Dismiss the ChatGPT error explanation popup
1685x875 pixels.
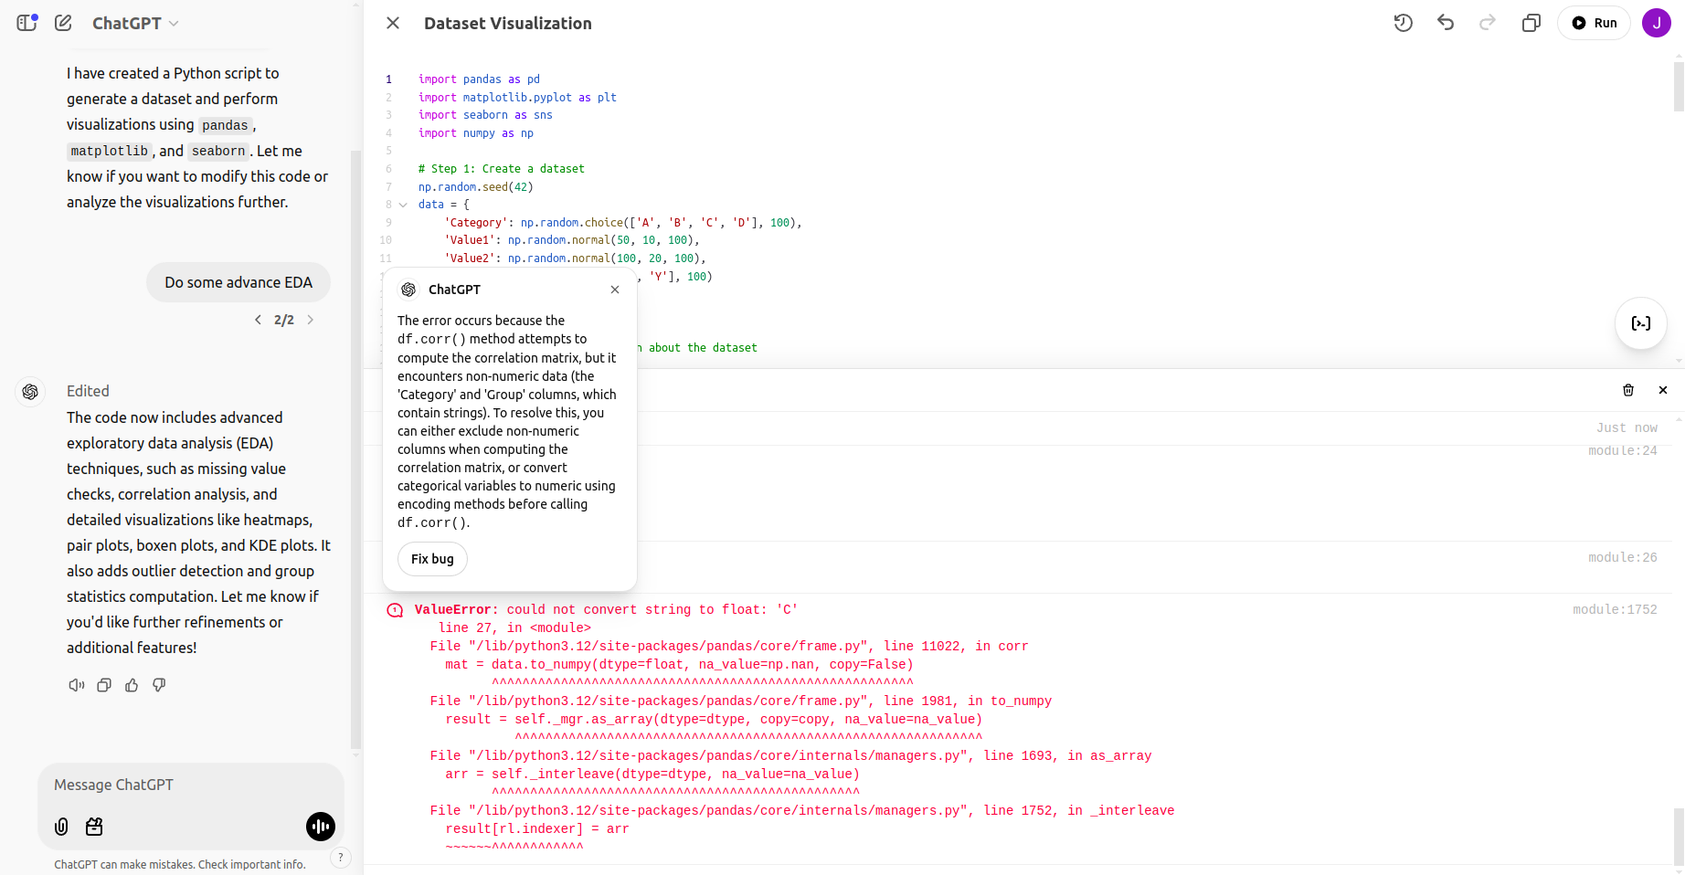pos(615,290)
